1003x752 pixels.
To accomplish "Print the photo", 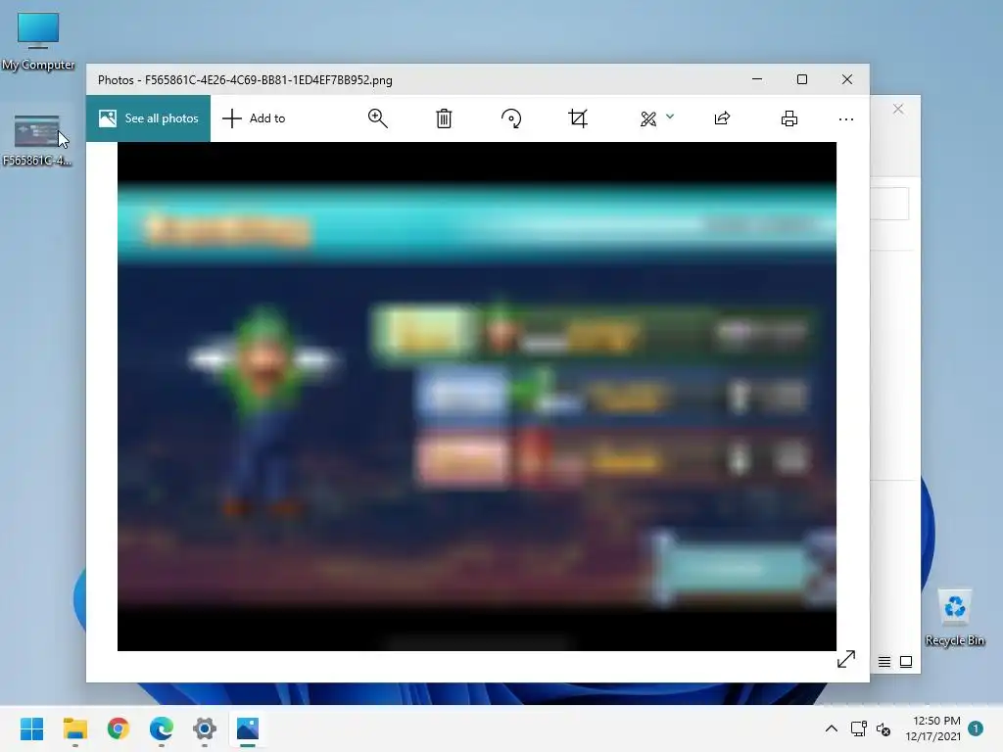I will 789,118.
